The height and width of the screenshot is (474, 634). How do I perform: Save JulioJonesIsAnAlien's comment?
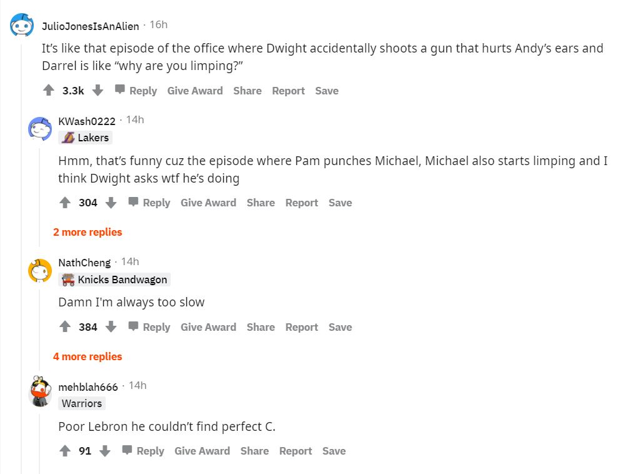pos(326,91)
